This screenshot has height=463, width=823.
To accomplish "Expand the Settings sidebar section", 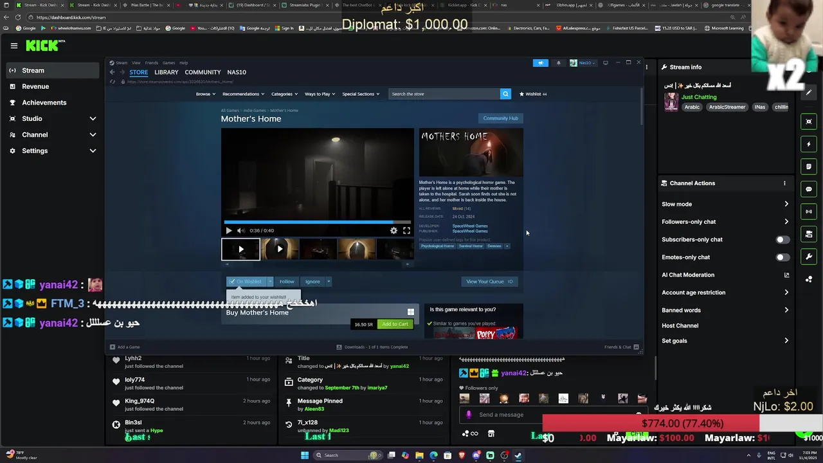I will coord(53,150).
